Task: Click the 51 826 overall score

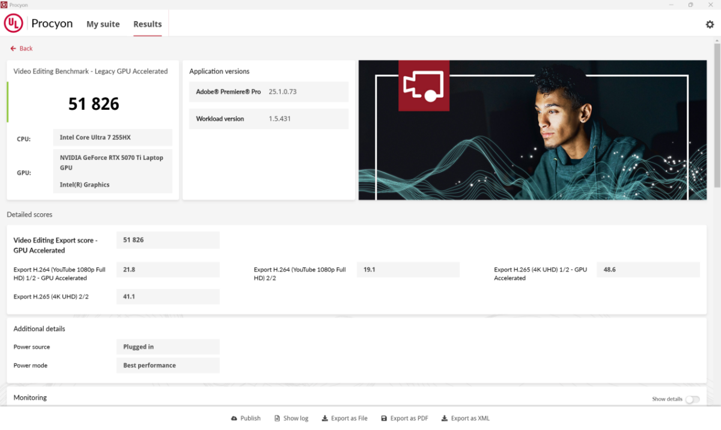Action: [x=94, y=104]
